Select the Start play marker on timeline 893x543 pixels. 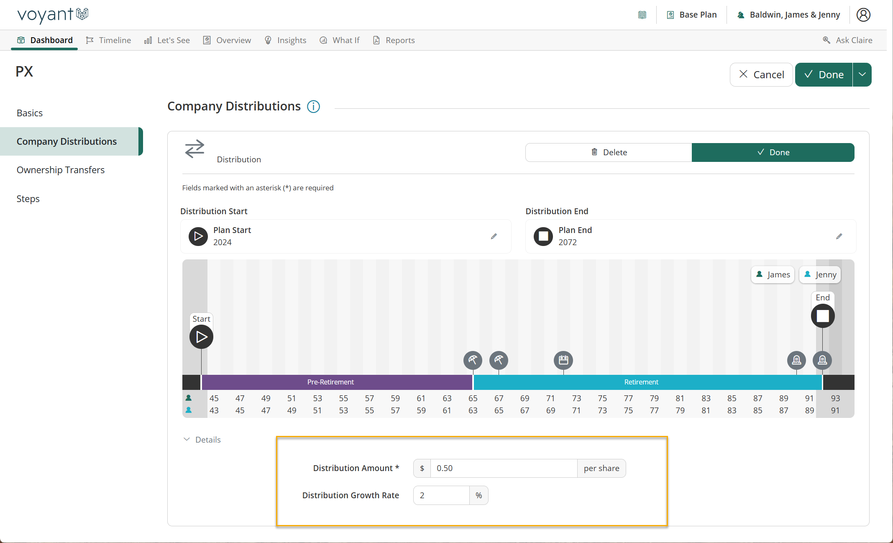(201, 337)
